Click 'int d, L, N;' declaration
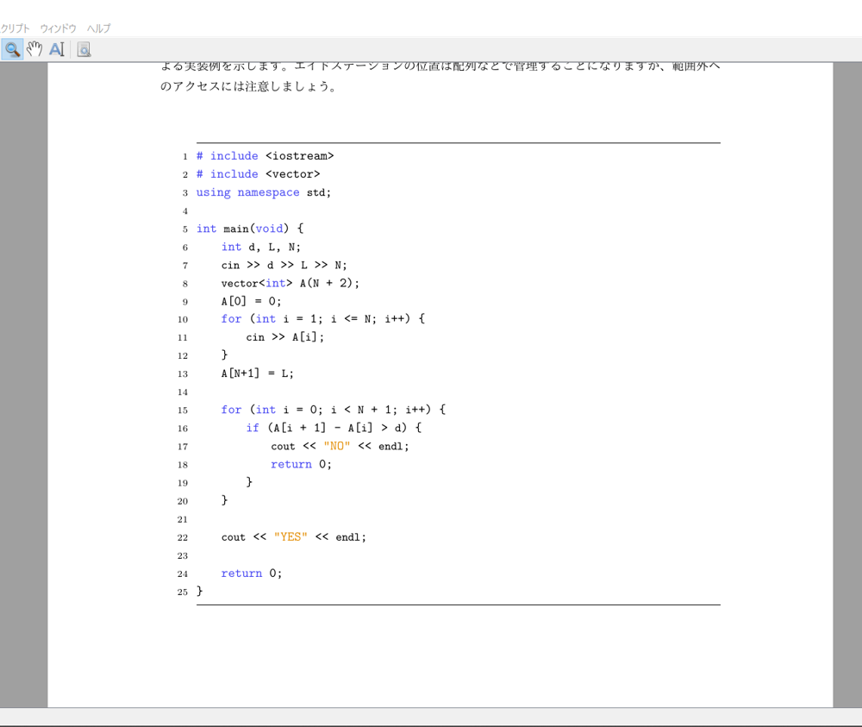Screen dimensions: 862x727 tap(261, 247)
